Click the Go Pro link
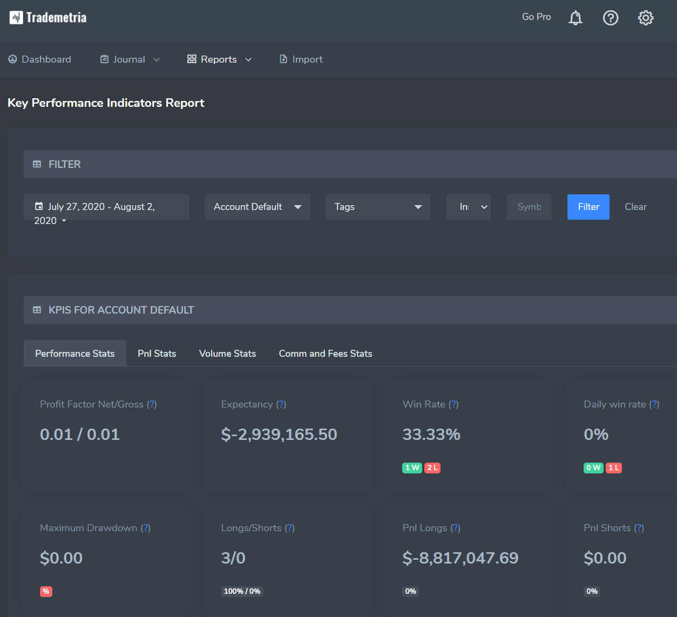677x617 pixels. 536,17
